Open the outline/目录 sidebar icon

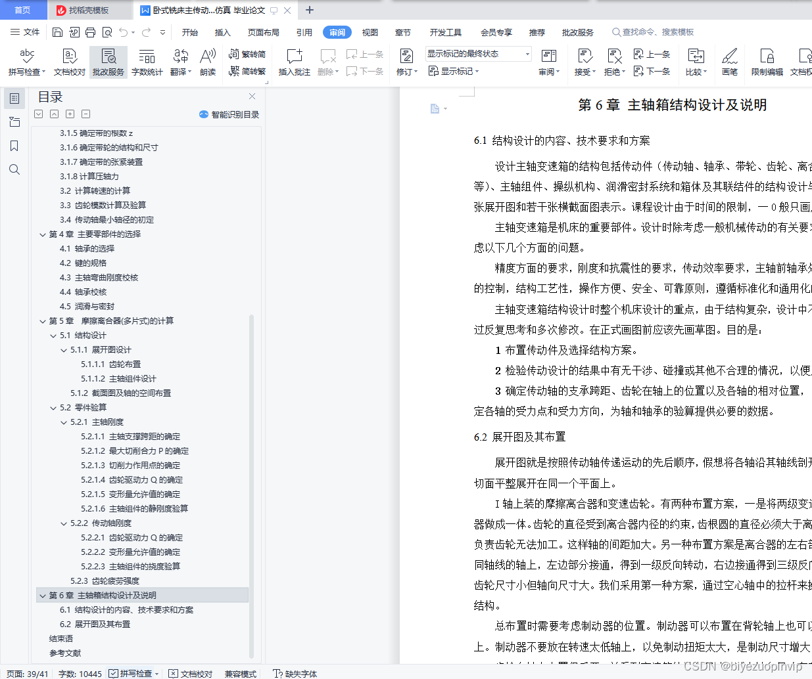click(x=14, y=99)
